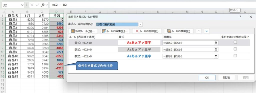256x93 pixels.
Task: Select the gray format preview for =D2=0
Action: coord(139,49)
